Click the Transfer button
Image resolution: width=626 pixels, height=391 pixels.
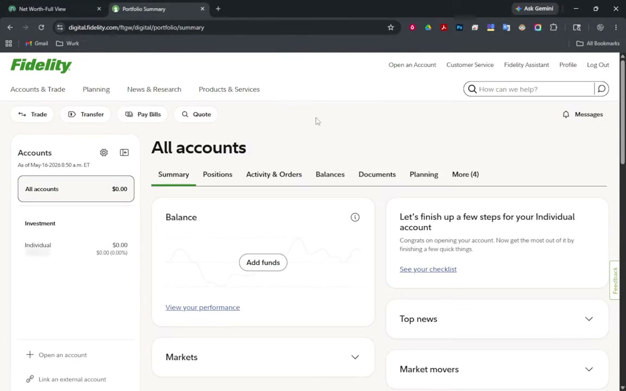(85, 115)
